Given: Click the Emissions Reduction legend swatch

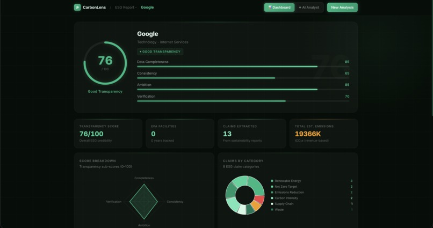Looking at the screenshot, I should tap(272, 193).
